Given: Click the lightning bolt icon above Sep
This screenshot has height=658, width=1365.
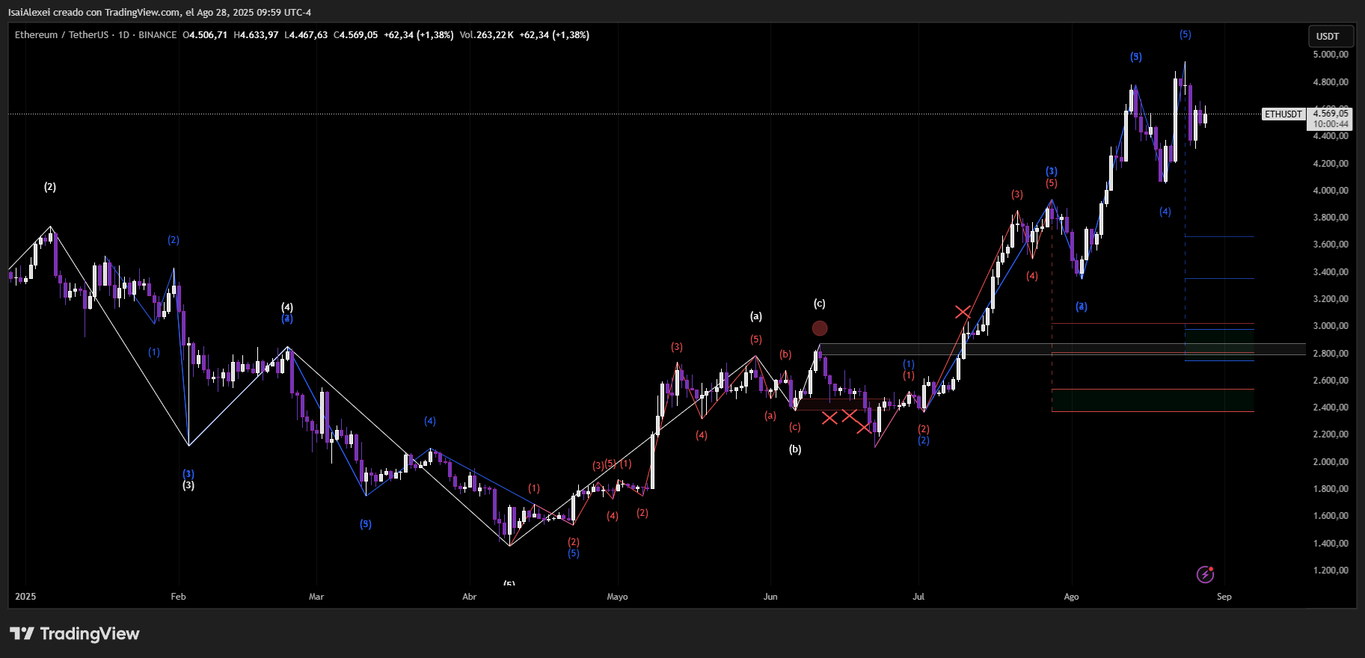Looking at the screenshot, I should [1205, 574].
